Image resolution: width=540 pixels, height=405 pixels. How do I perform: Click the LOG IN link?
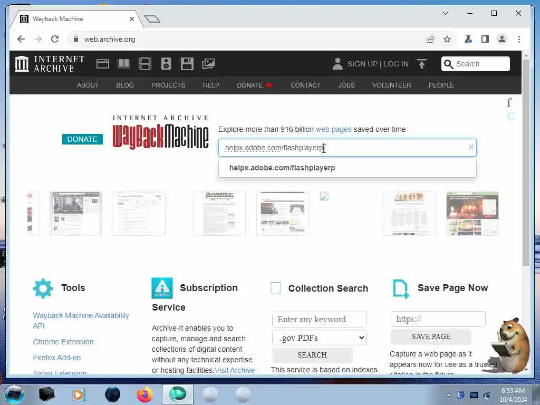(396, 64)
